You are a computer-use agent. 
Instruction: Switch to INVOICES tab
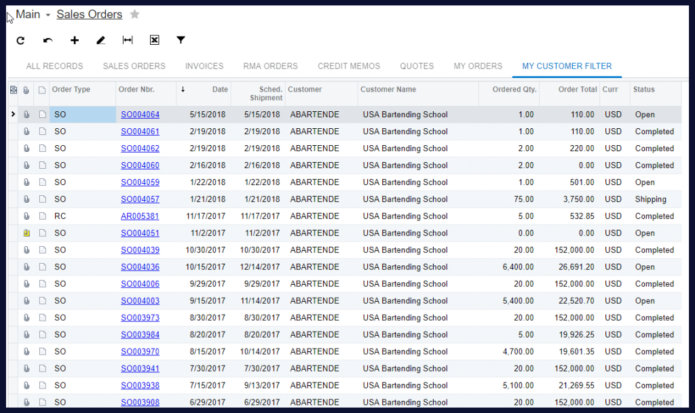[x=204, y=66]
